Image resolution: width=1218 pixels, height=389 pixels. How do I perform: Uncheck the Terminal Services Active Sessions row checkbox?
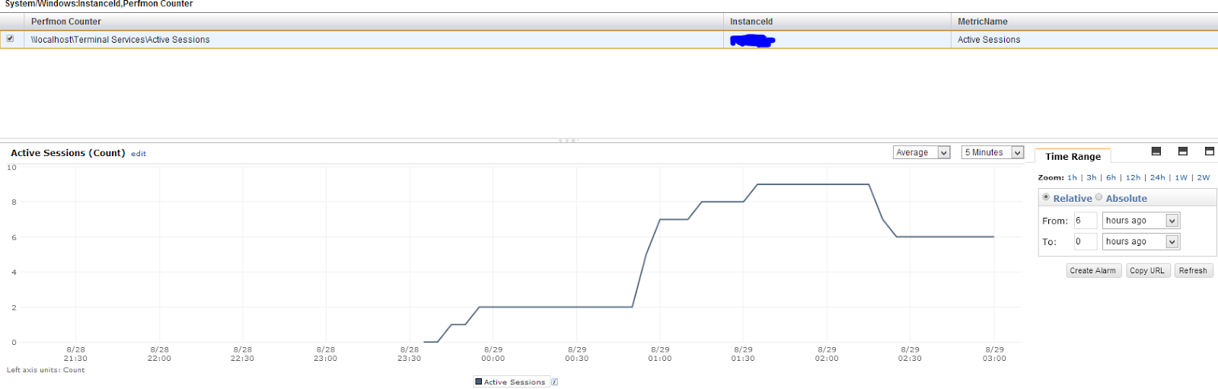10,39
